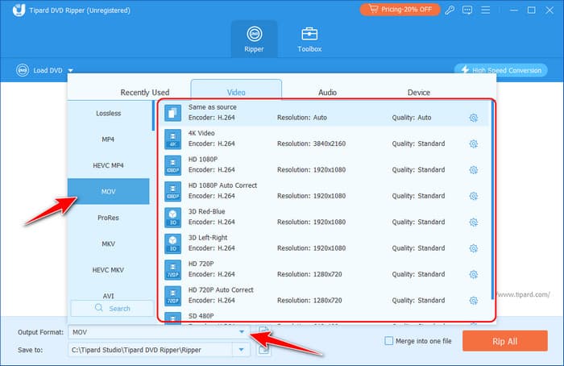
Task: Expand the Save to path dropdown
Action: 241,349
